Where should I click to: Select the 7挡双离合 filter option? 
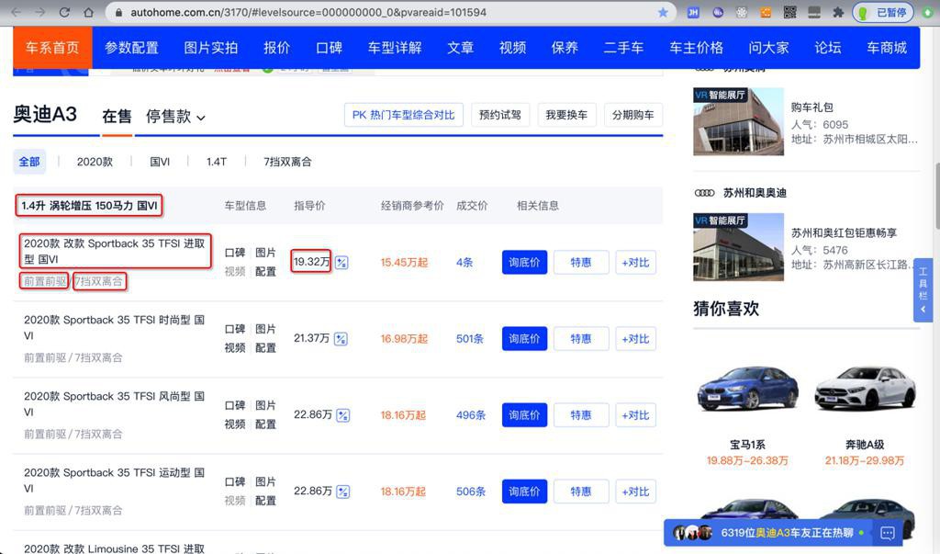click(x=287, y=162)
